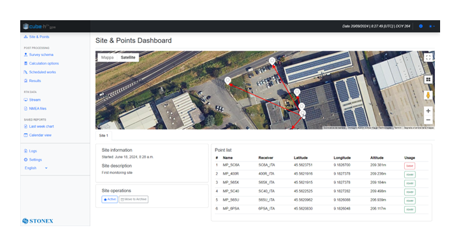Click longitude value 9.1826700
This screenshot has height=247, width=461.
pyautogui.click(x=342, y=165)
